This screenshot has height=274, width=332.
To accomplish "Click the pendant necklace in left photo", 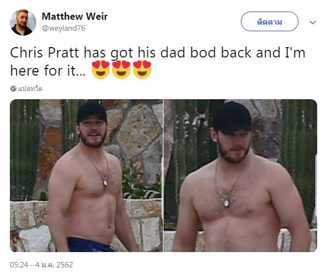I will tap(105, 182).
